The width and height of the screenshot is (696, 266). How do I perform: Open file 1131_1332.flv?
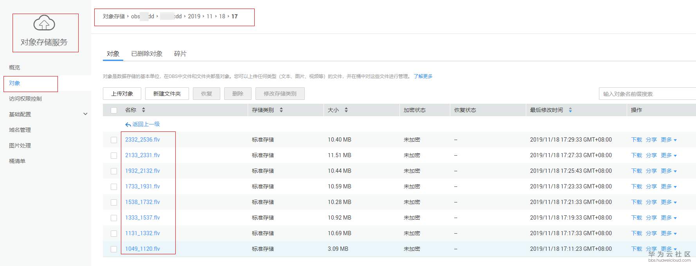click(142, 233)
